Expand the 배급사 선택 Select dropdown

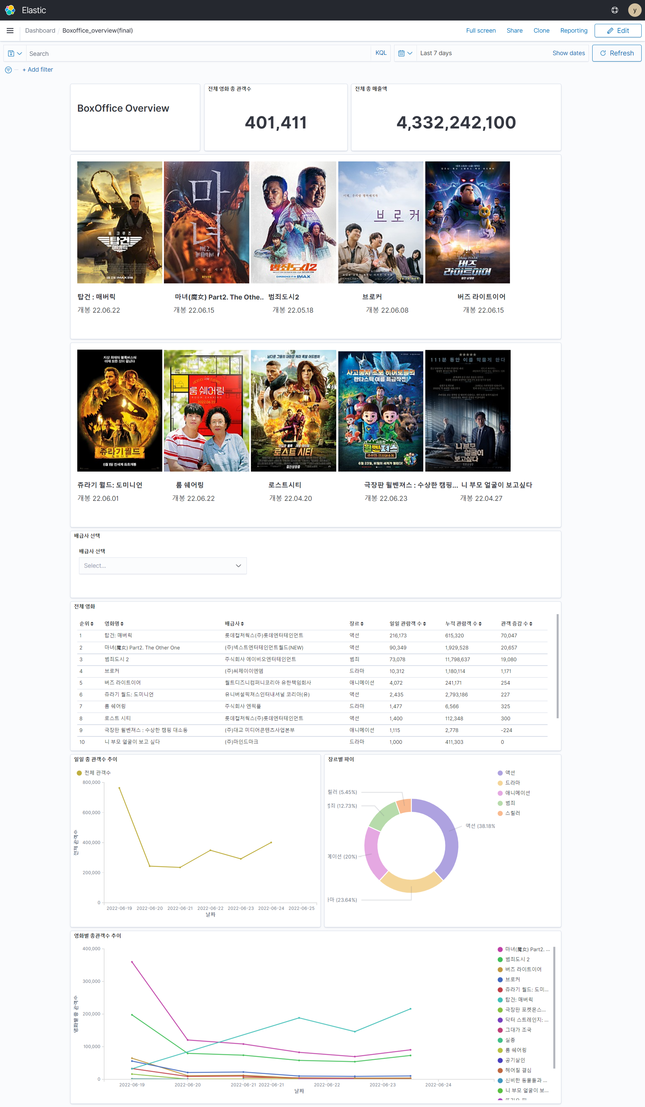coord(162,566)
